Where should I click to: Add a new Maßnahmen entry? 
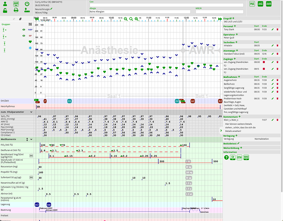point(239,76)
